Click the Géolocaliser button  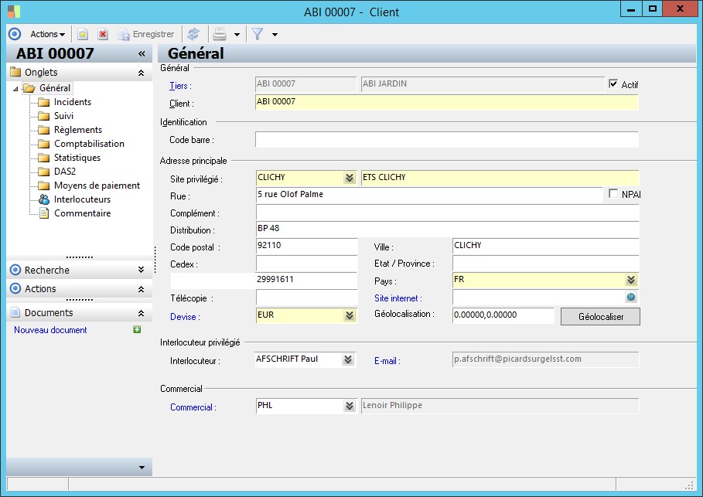pyautogui.click(x=599, y=317)
